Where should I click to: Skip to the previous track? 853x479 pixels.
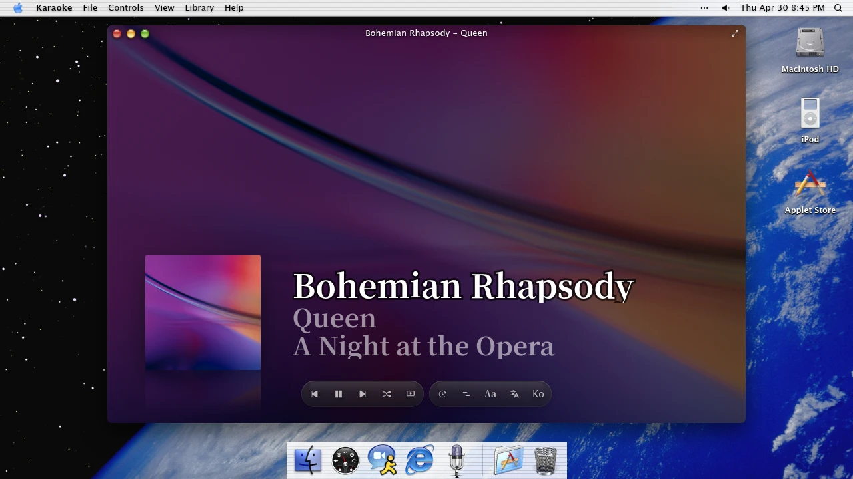(315, 394)
